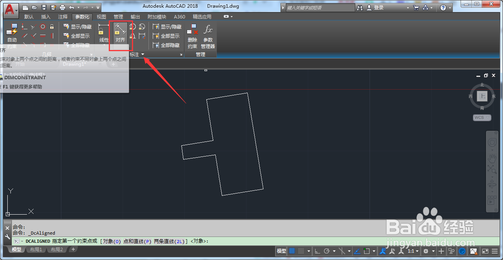Screen dimensions: 503x260
Task: Open the 附加模块 ribbon tab
Action: (x=157, y=17)
